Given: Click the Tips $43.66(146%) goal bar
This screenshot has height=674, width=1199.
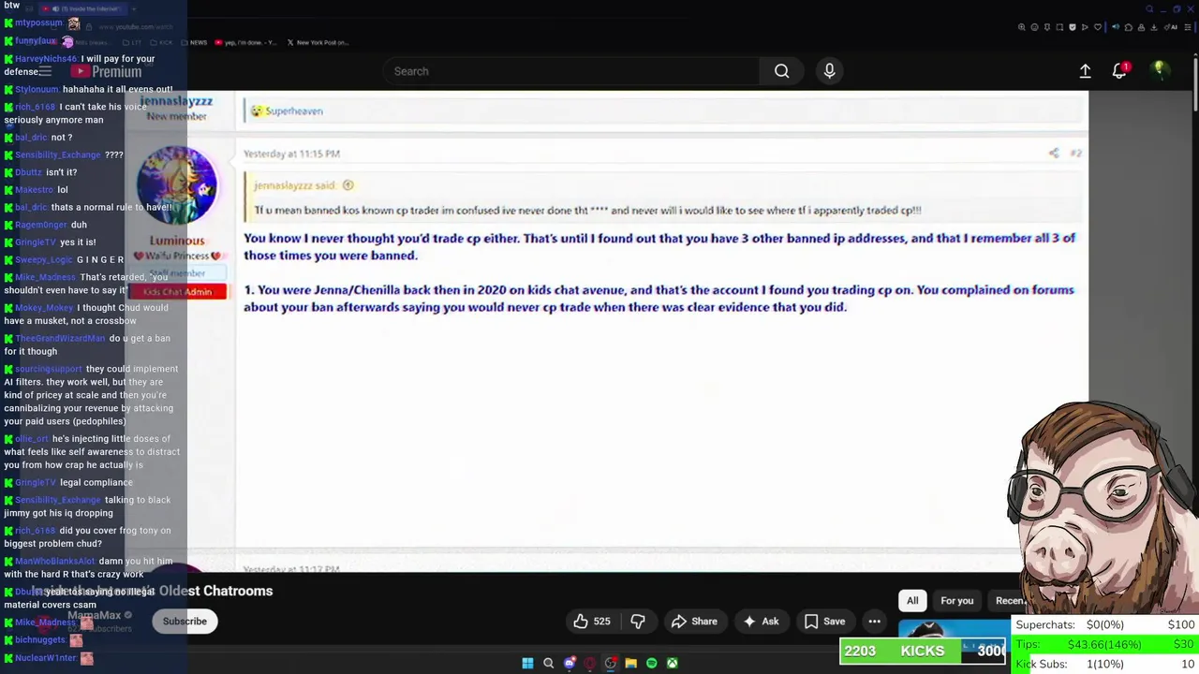Looking at the screenshot, I should click(1105, 644).
